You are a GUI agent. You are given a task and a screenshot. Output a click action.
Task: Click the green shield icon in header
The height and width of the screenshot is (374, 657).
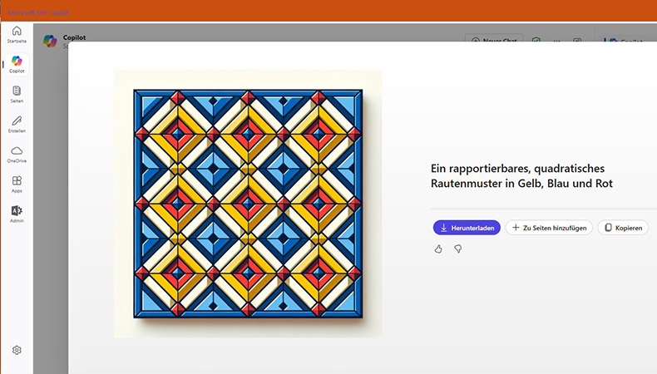536,40
